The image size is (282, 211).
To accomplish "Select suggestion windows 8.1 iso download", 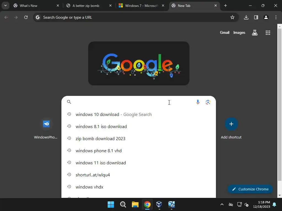I will 139,126.
